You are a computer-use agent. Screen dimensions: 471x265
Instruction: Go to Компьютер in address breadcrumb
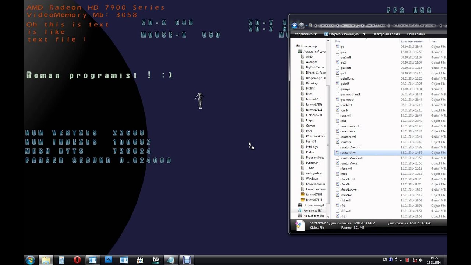(x=326, y=26)
